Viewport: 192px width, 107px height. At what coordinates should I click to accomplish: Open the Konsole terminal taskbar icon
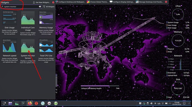[23, 103]
